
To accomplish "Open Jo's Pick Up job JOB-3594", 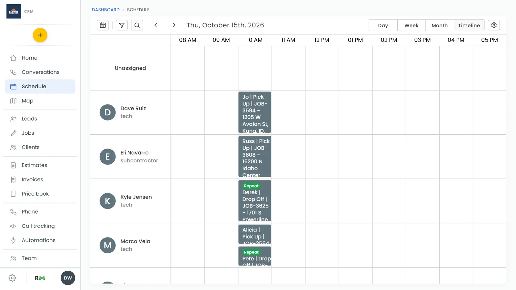I will point(255,112).
